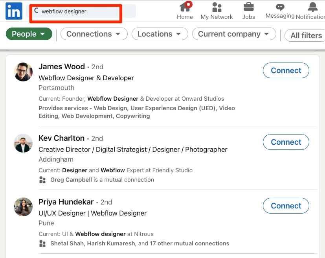325x258 pixels.
Task: Open Priya Hundekar's profile photo
Action: tap(23, 207)
